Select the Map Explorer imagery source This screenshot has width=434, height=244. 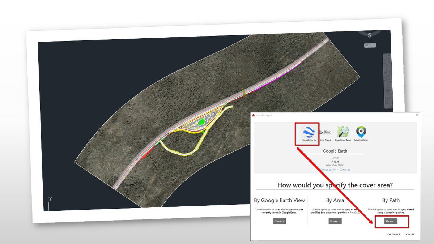(x=361, y=133)
